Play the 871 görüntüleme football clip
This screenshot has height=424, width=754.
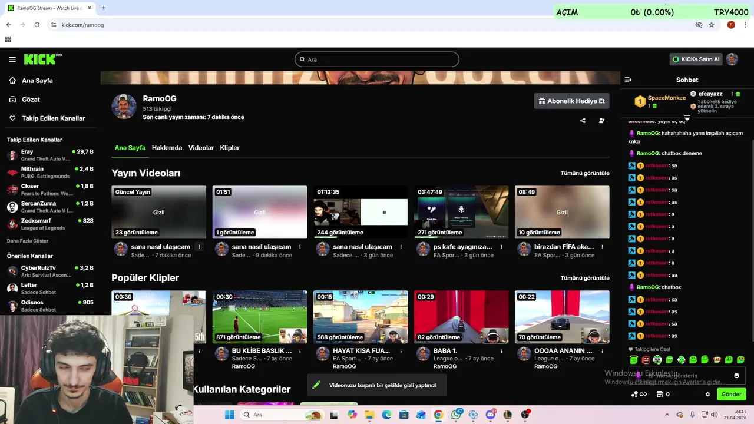[260, 317]
